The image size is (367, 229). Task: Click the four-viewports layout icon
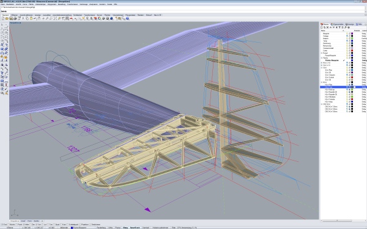[67, 18]
